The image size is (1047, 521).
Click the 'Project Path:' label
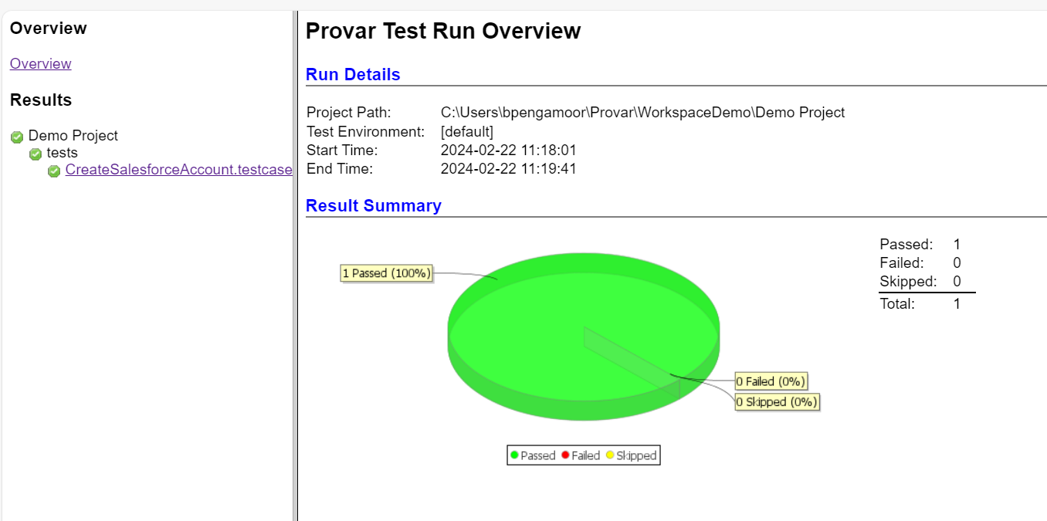tap(349, 113)
